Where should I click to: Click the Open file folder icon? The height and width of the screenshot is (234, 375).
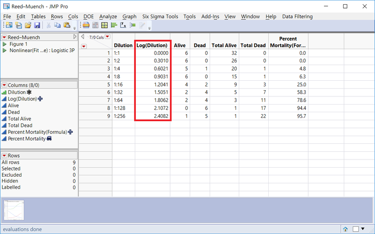coord(28,25)
